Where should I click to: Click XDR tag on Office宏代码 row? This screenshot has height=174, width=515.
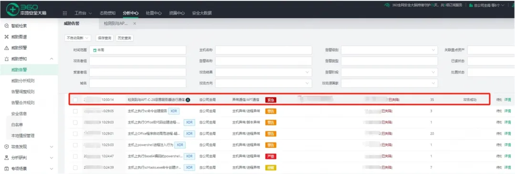click(189, 122)
